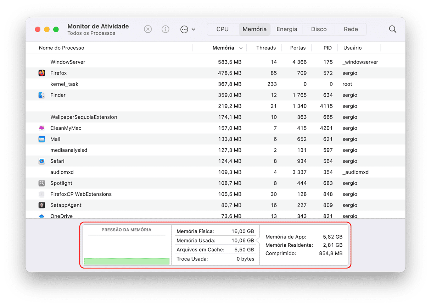Click the Memória Usada row

(216, 241)
